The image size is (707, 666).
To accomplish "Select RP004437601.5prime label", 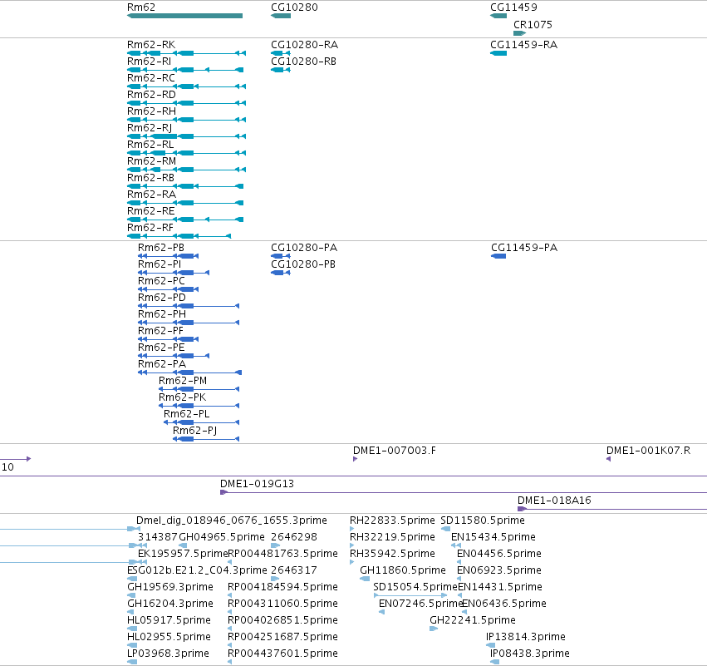I will pyautogui.click(x=282, y=654).
